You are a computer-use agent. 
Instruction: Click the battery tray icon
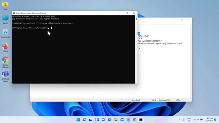tap(201, 120)
